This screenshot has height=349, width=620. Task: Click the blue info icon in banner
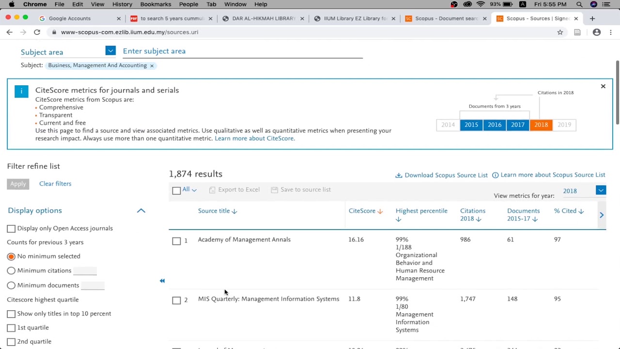click(21, 91)
